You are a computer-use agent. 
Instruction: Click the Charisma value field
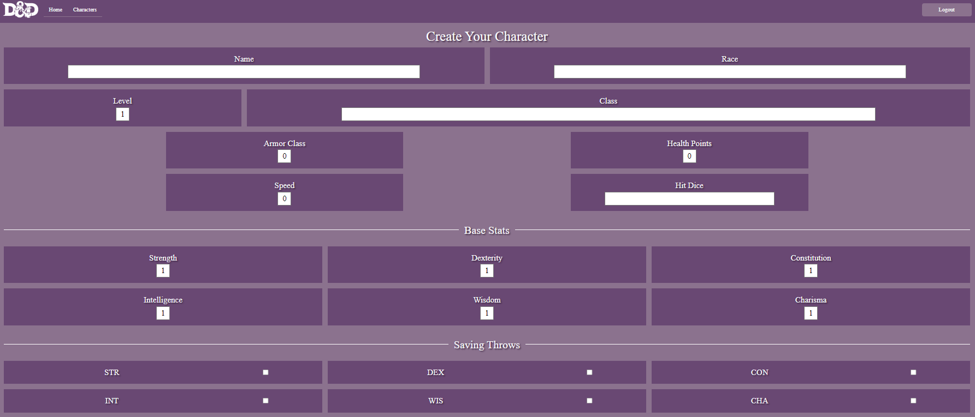click(811, 313)
